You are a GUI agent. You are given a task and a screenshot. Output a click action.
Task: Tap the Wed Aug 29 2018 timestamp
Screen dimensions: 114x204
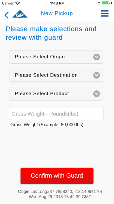click(x=60, y=197)
